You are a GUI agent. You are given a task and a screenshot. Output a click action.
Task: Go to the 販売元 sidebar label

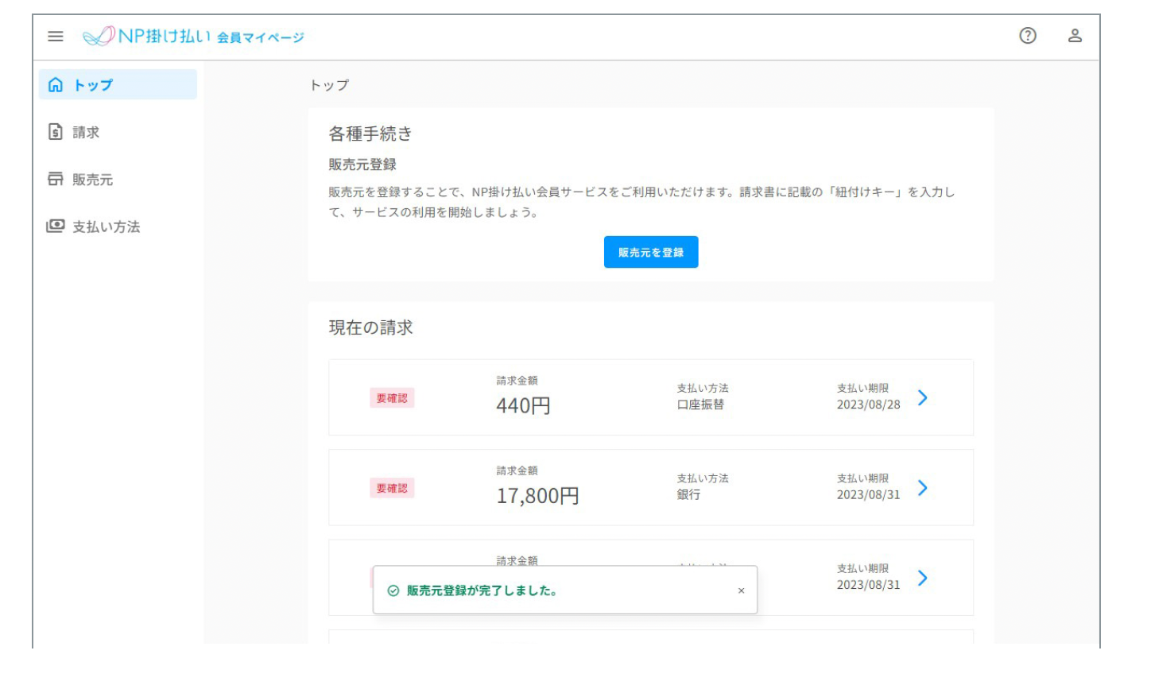click(92, 180)
